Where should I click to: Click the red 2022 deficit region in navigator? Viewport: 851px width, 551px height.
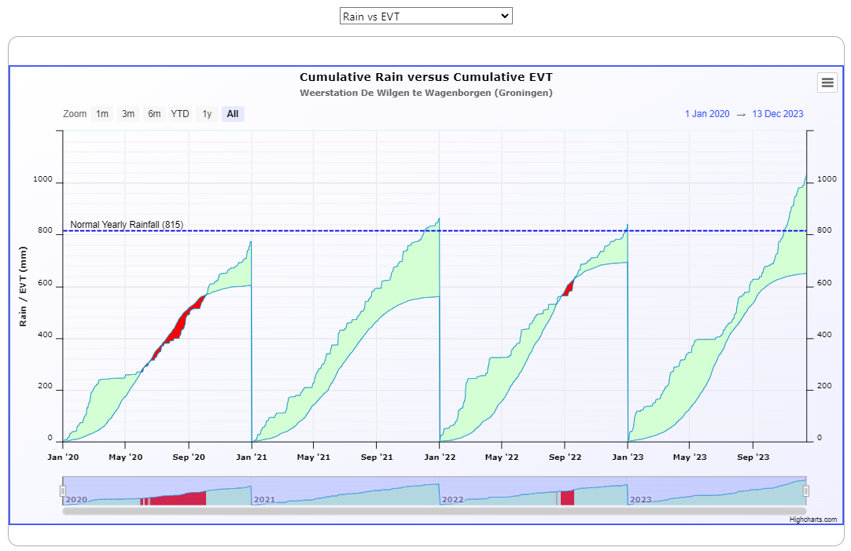tap(567, 498)
